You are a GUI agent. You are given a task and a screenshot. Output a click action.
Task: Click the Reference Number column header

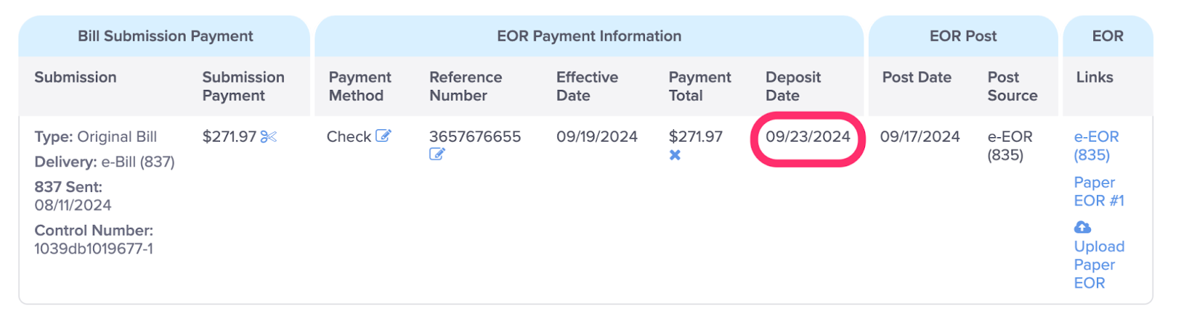[x=465, y=86]
